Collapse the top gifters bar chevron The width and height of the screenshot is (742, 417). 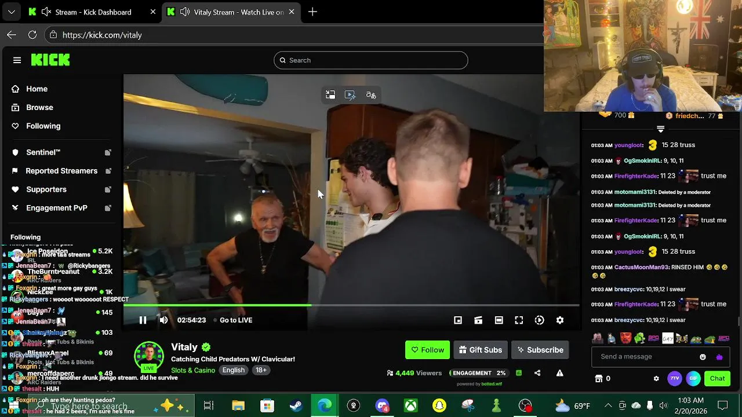660,129
